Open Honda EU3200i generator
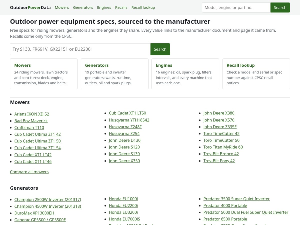300x225 pixels. [123, 212]
